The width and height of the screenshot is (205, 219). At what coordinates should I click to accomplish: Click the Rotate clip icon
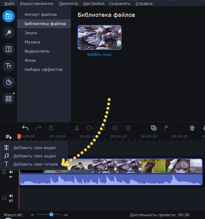coord(90,128)
